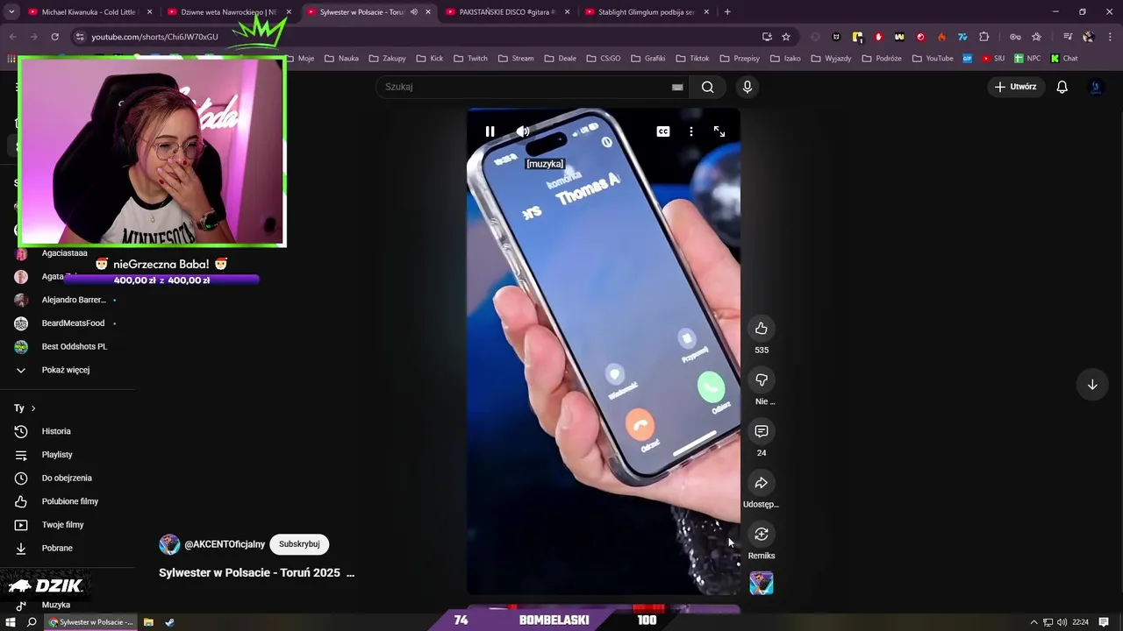This screenshot has width=1123, height=631.
Task: Open the Best Oddshots PL subscription
Action: point(75,347)
